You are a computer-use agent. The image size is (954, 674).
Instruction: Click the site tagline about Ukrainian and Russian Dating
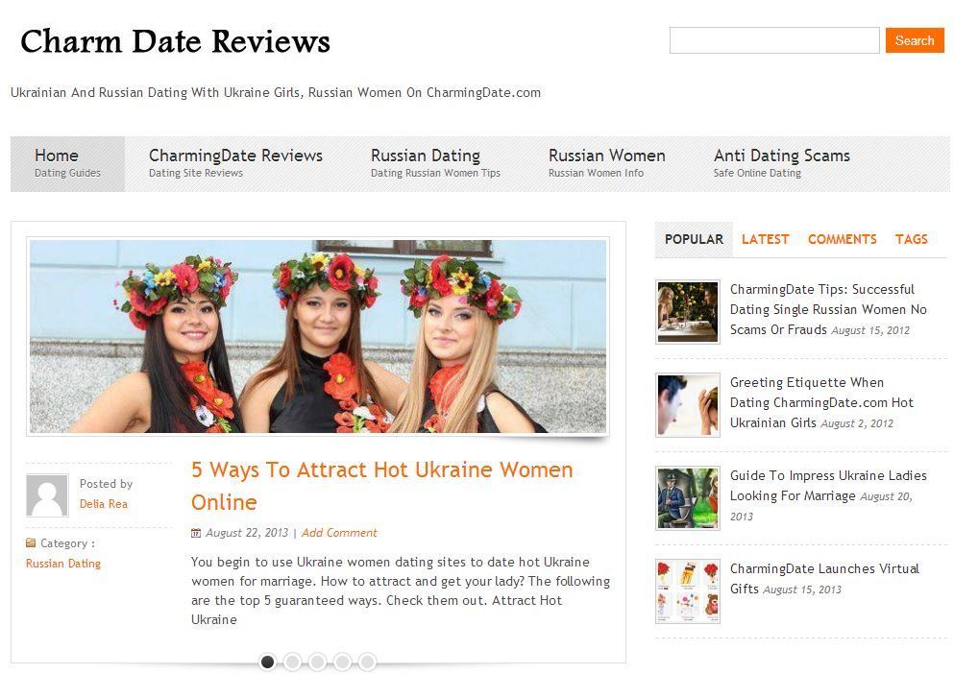[x=276, y=92]
